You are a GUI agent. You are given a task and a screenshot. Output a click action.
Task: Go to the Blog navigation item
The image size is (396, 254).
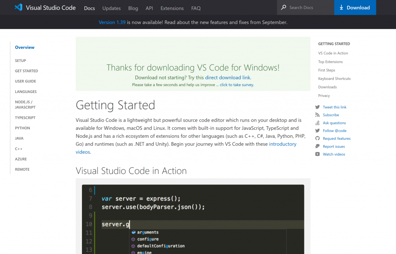133,8
